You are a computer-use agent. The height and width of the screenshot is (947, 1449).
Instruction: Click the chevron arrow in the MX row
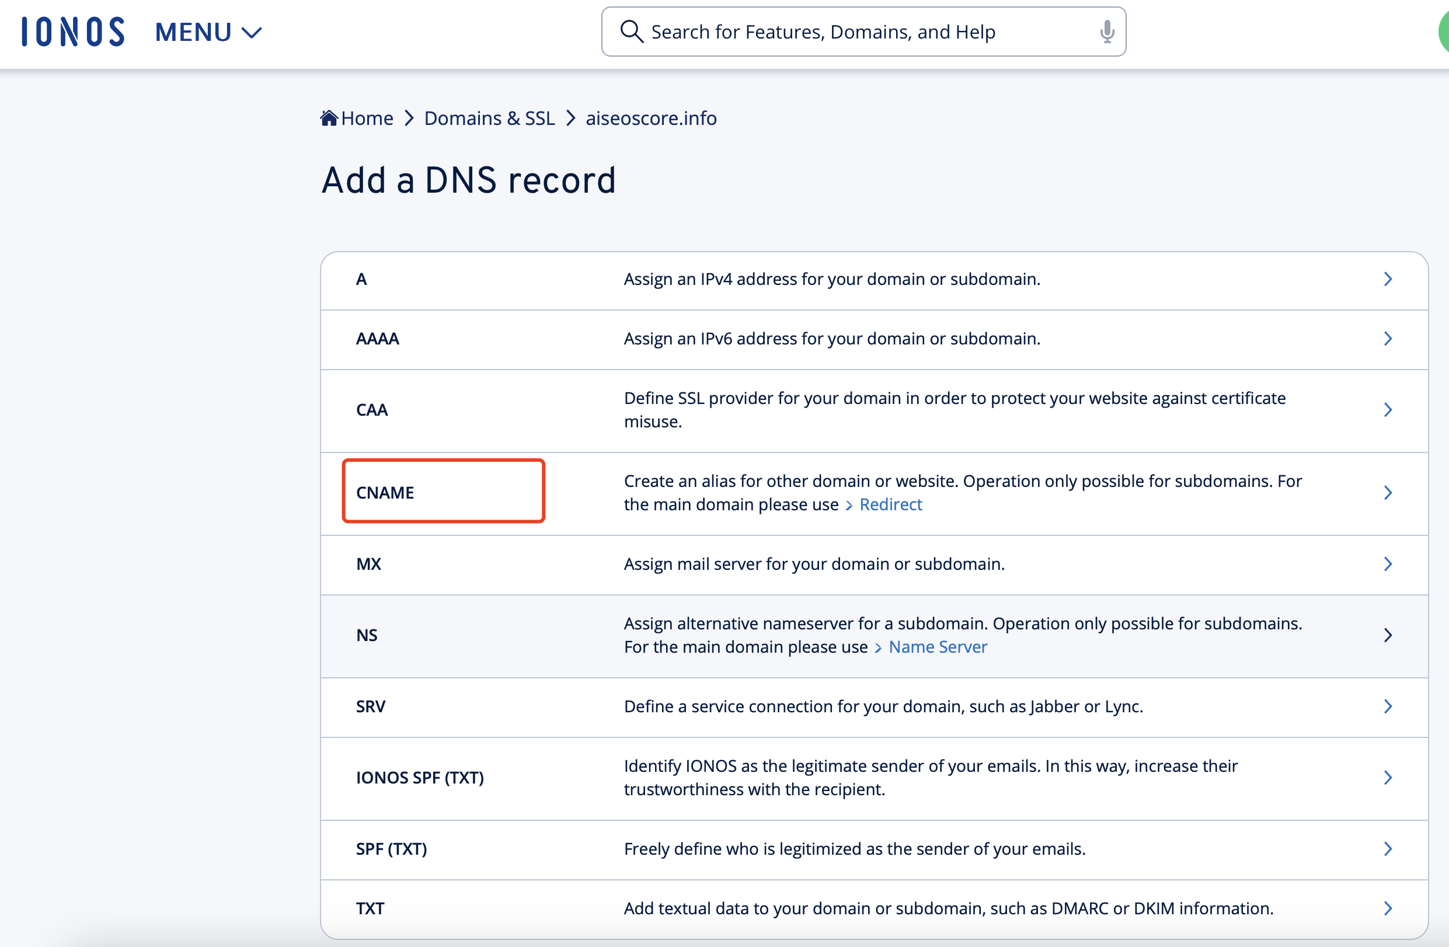[x=1388, y=564]
